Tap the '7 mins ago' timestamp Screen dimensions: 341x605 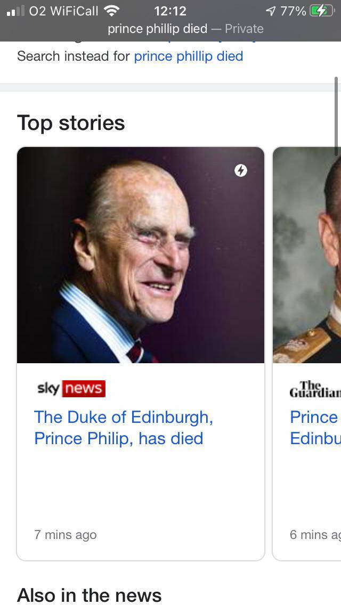65,535
